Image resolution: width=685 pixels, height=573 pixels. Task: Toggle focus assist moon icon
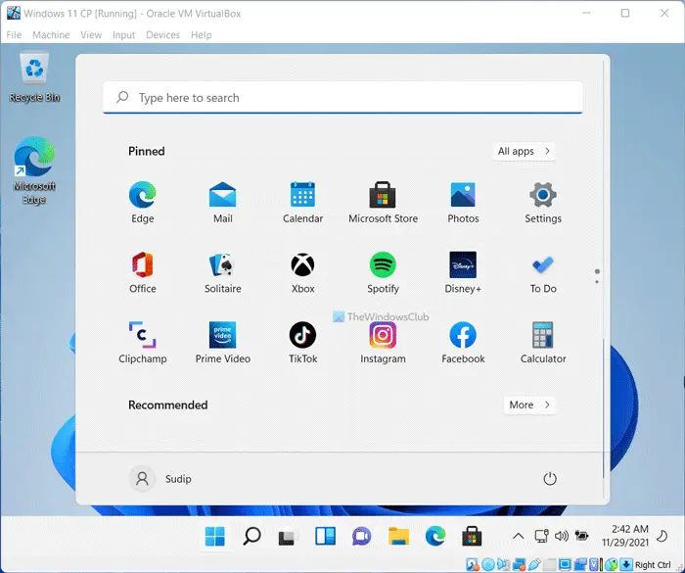[x=662, y=536]
